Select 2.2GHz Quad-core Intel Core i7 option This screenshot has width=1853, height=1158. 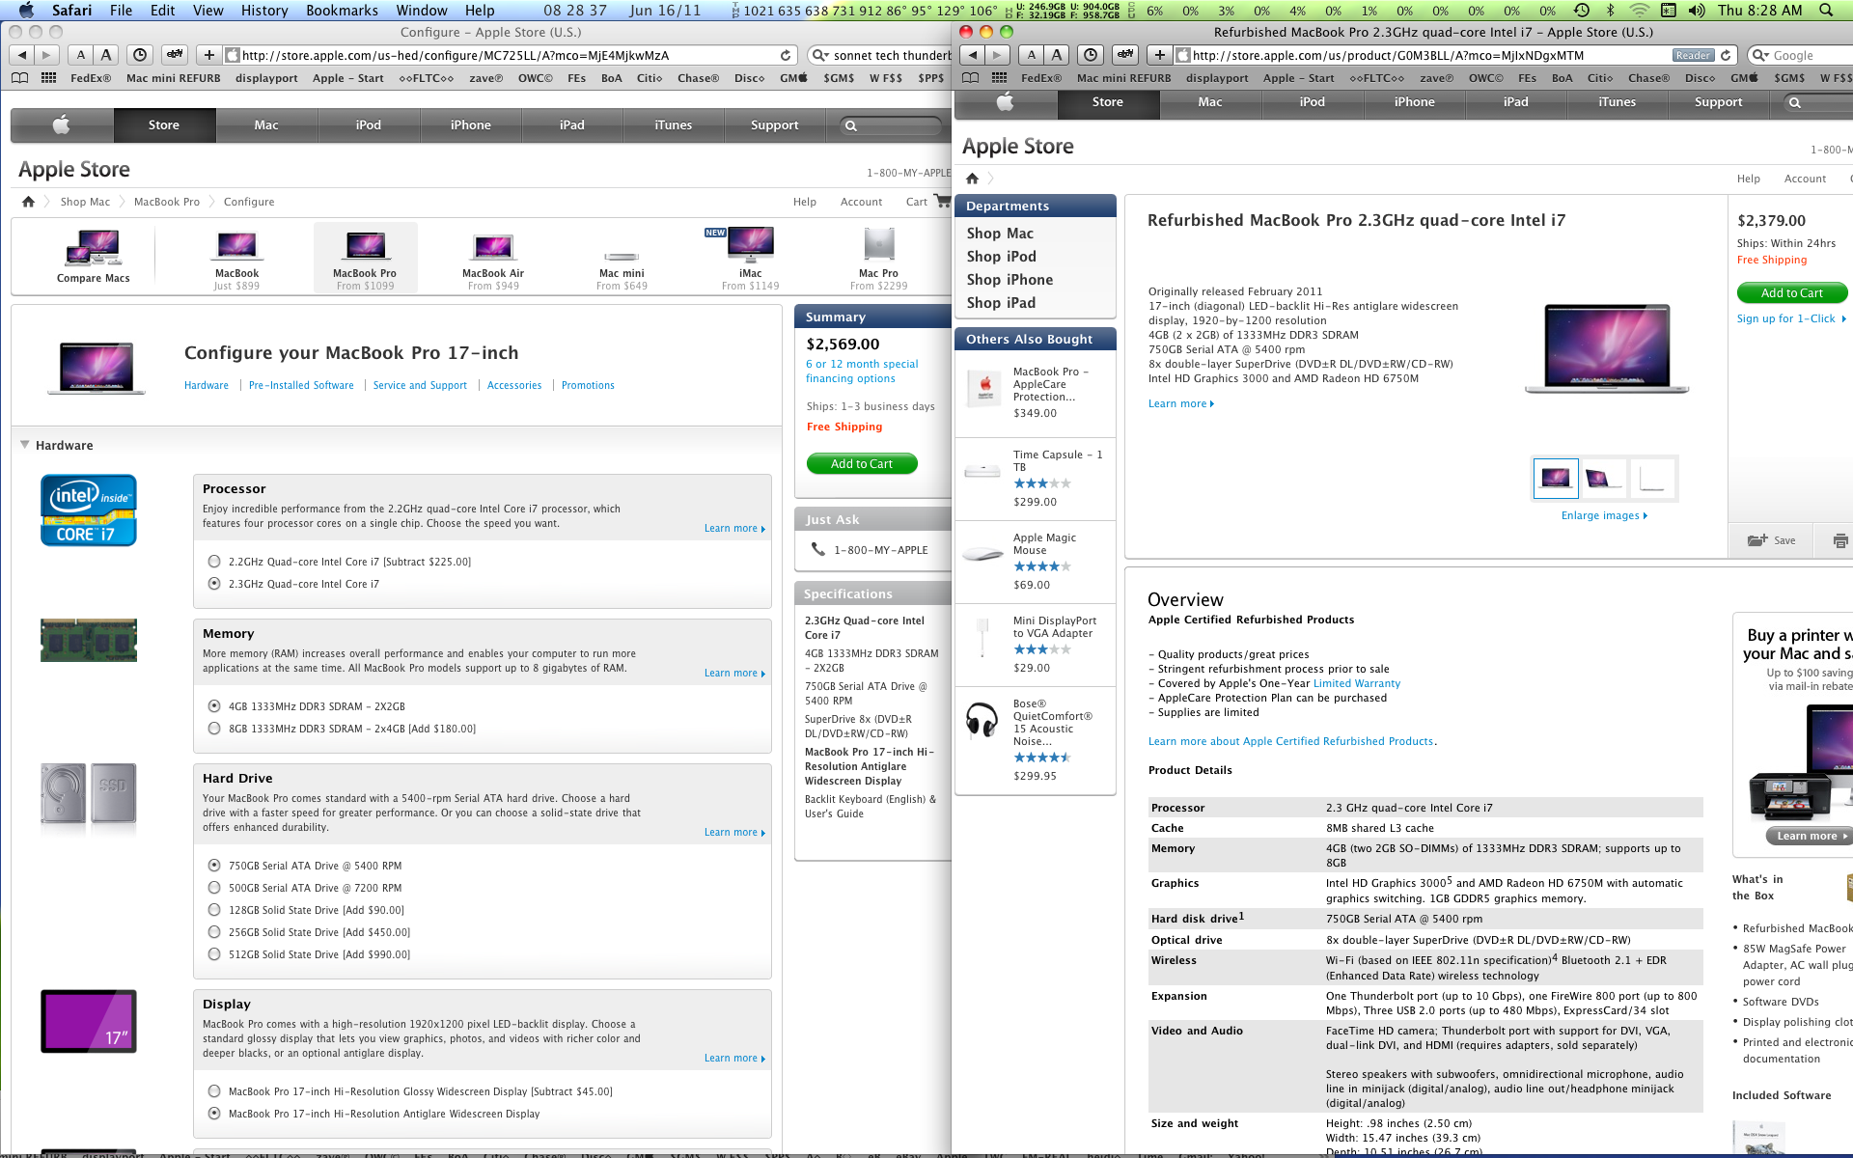click(214, 562)
